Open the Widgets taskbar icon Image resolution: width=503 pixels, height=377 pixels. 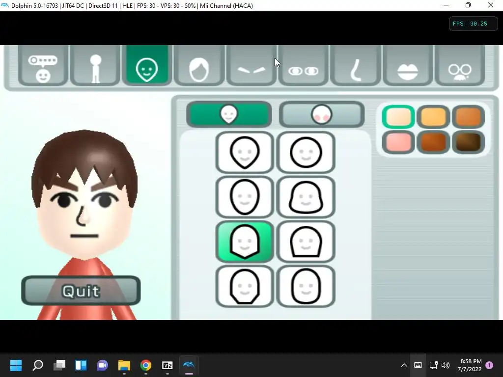81,365
